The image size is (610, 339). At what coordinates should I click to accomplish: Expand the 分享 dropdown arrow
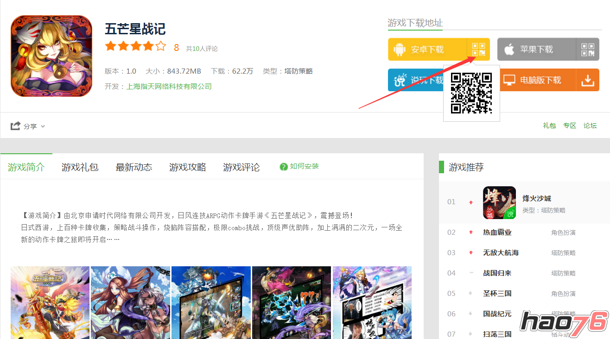coord(43,126)
